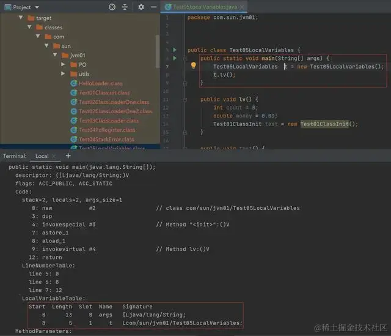Click 'MethodParameters:' in terminal output
Screen dimensions: 391x336
point(43,331)
